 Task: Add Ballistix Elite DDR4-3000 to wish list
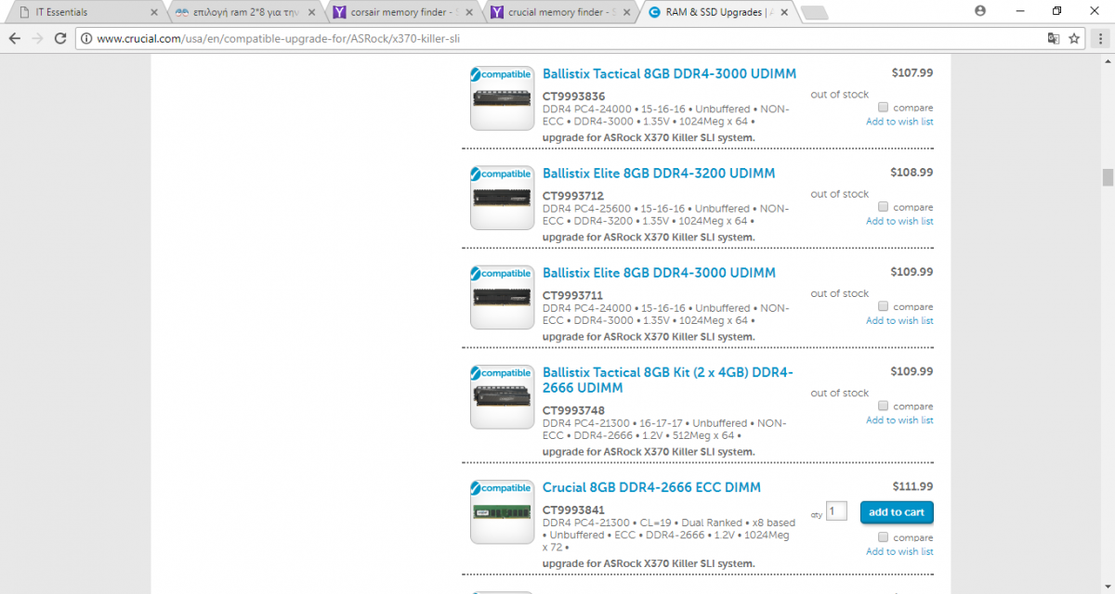[x=899, y=320]
